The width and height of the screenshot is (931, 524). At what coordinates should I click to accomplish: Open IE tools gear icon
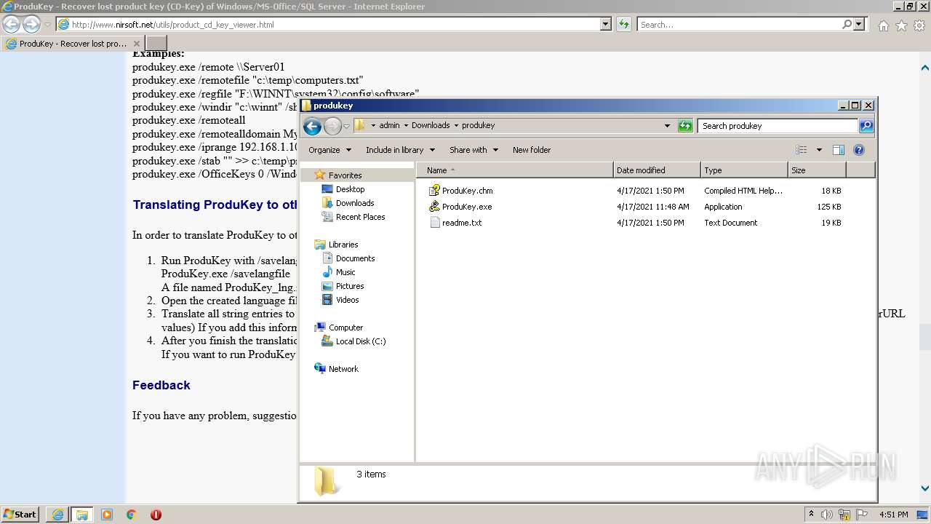tap(919, 25)
